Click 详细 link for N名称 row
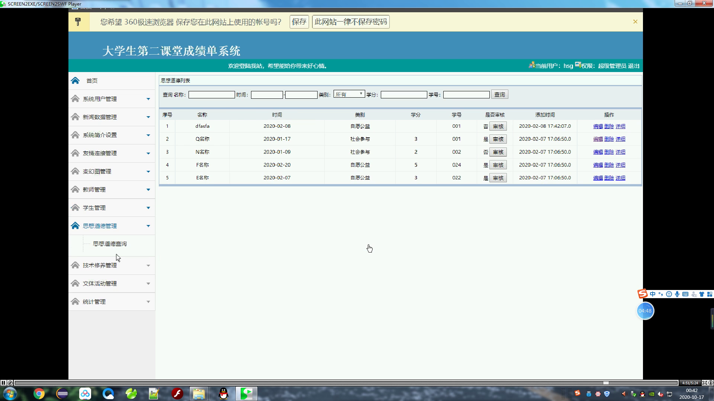This screenshot has width=714, height=401. click(620, 152)
